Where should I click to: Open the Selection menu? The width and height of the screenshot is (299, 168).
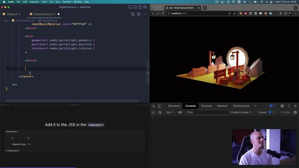click(34, 2)
